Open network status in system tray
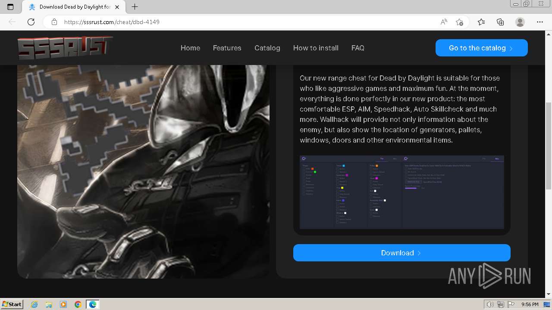This screenshot has height=310, width=552. click(501, 304)
